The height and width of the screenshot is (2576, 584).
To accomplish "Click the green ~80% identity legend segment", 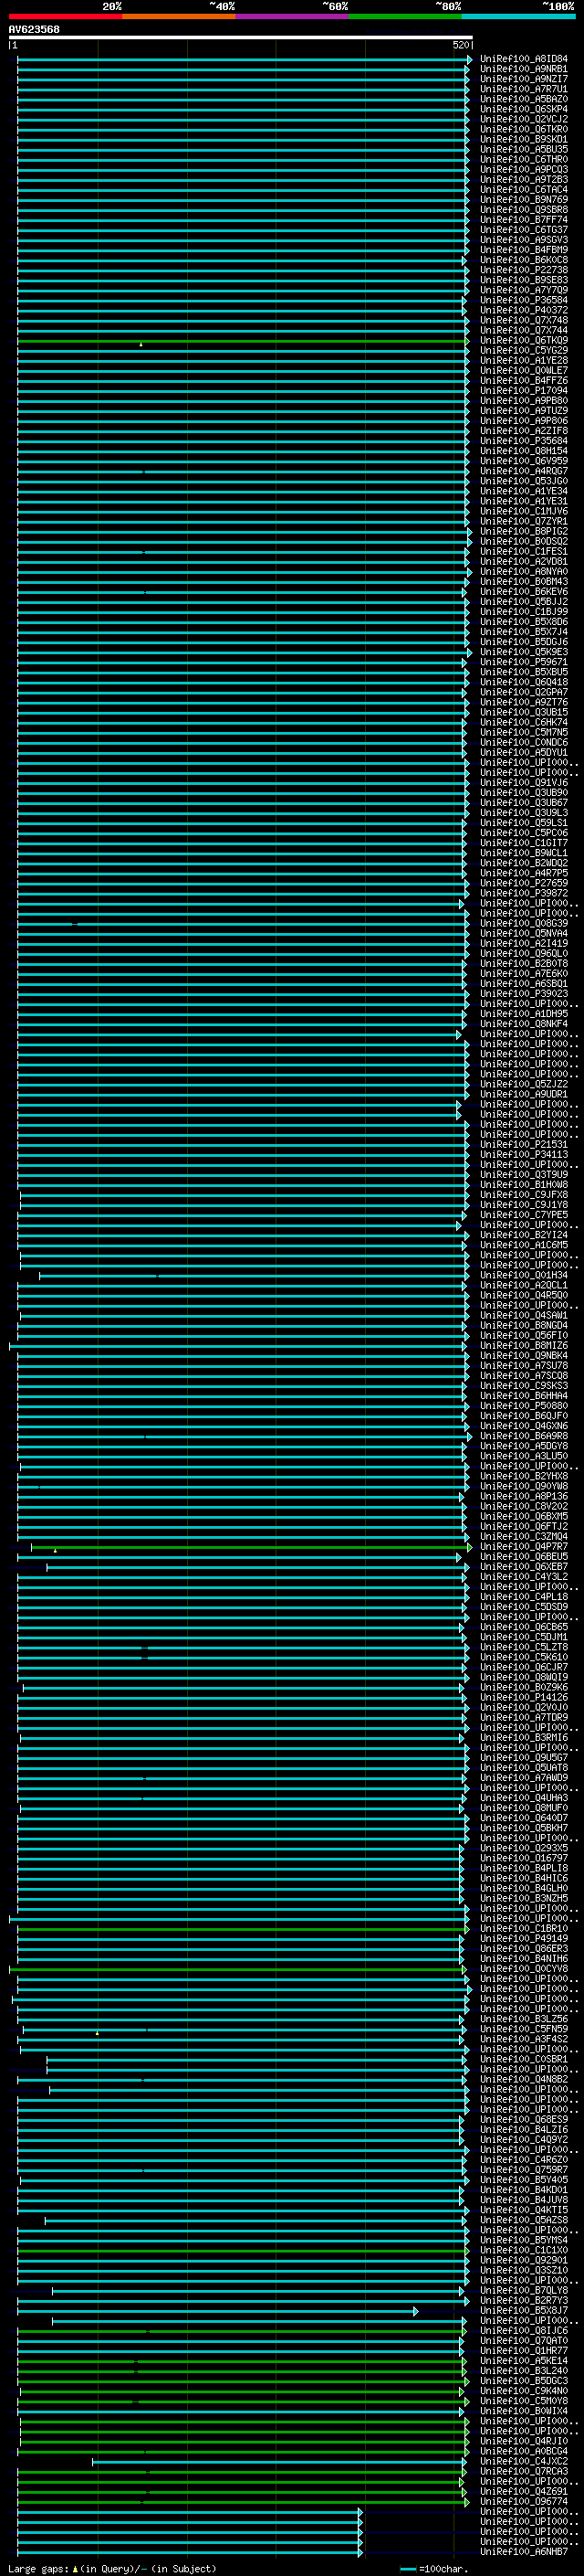I will pos(405,17).
